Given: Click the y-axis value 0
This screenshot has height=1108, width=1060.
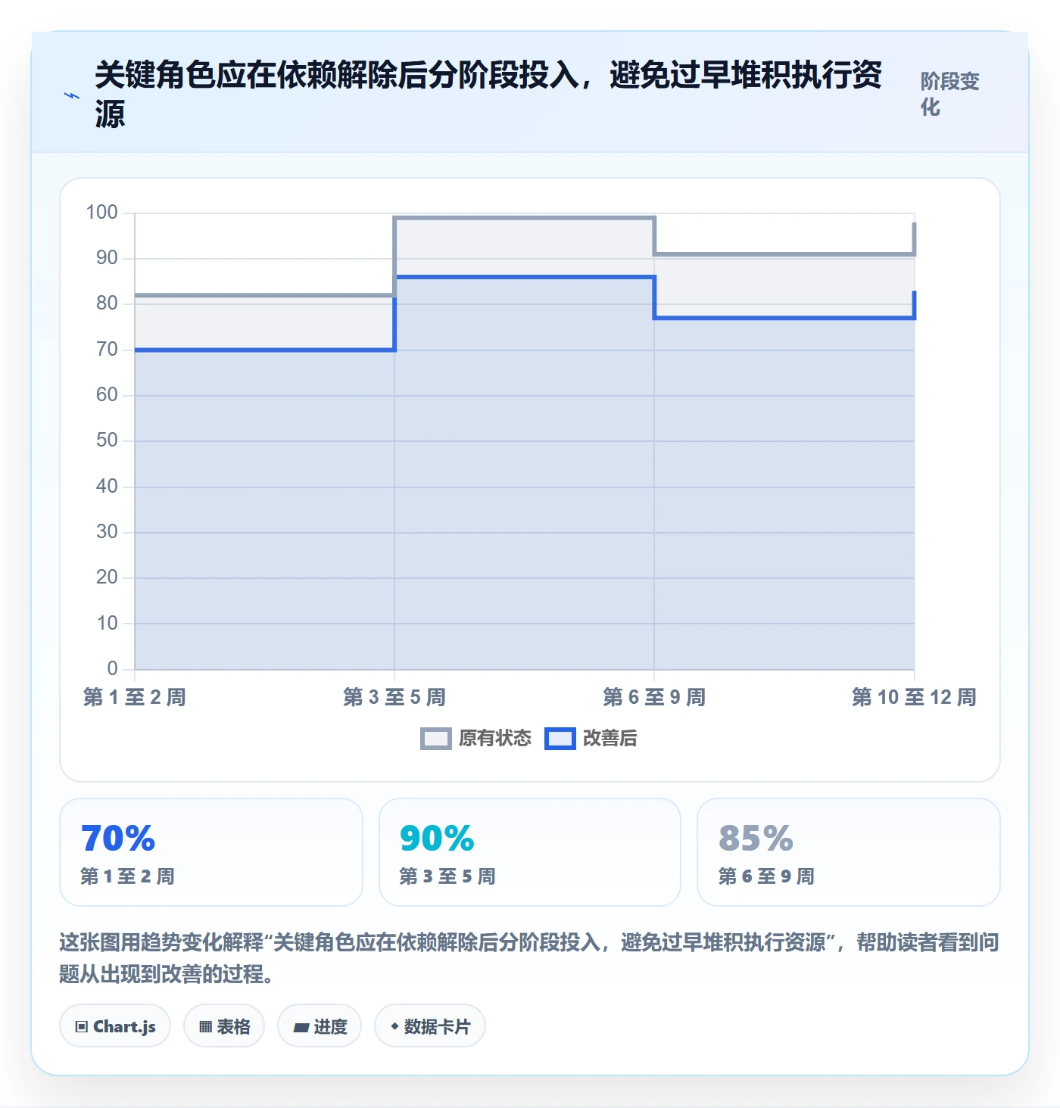Looking at the screenshot, I should [x=113, y=668].
